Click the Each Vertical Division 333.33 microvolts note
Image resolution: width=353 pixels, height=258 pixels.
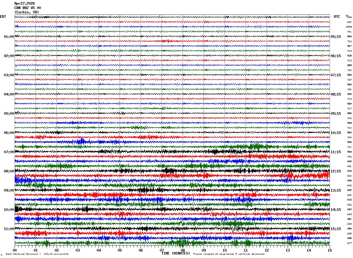pos(37,254)
